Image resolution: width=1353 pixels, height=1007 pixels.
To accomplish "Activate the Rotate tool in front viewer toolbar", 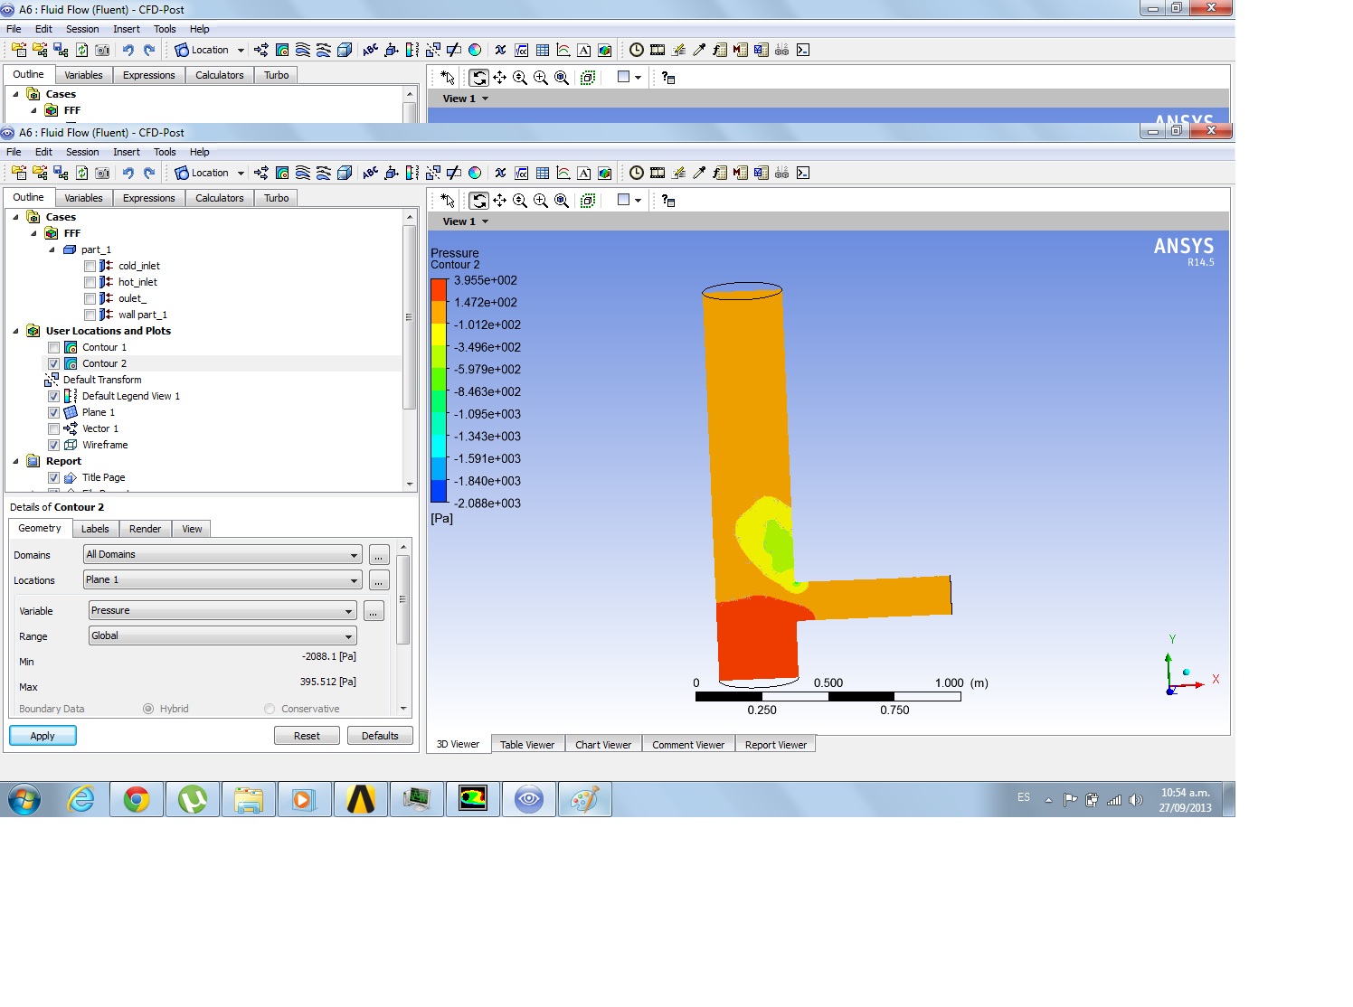I will (478, 200).
